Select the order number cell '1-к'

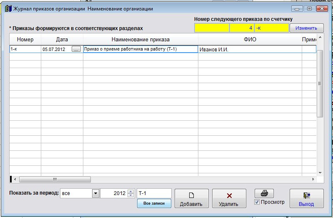[25, 49]
